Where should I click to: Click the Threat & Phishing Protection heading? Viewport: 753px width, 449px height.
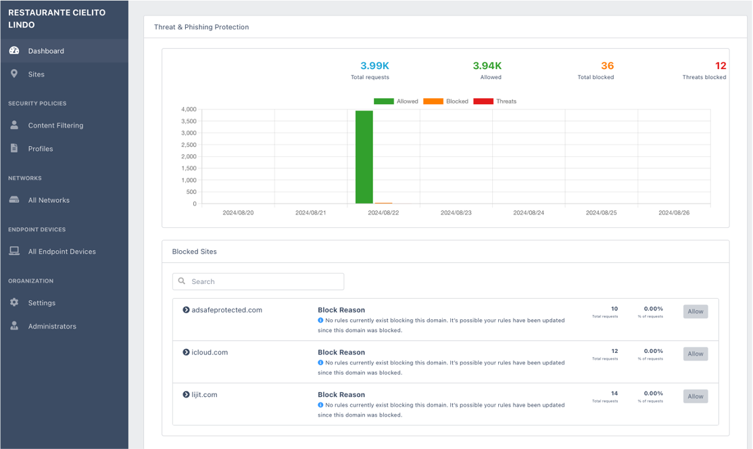pos(201,27)
